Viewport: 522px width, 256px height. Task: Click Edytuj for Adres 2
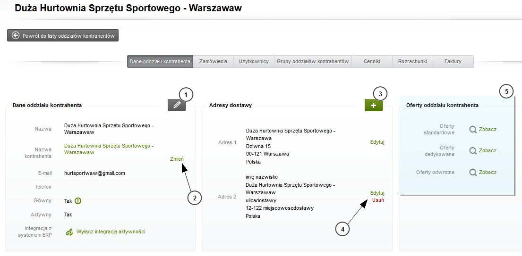377,193
